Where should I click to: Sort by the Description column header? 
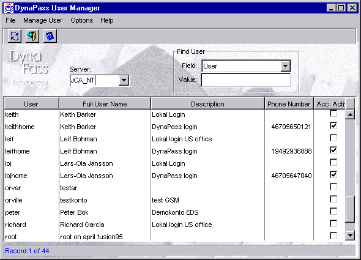coord(207,104)
